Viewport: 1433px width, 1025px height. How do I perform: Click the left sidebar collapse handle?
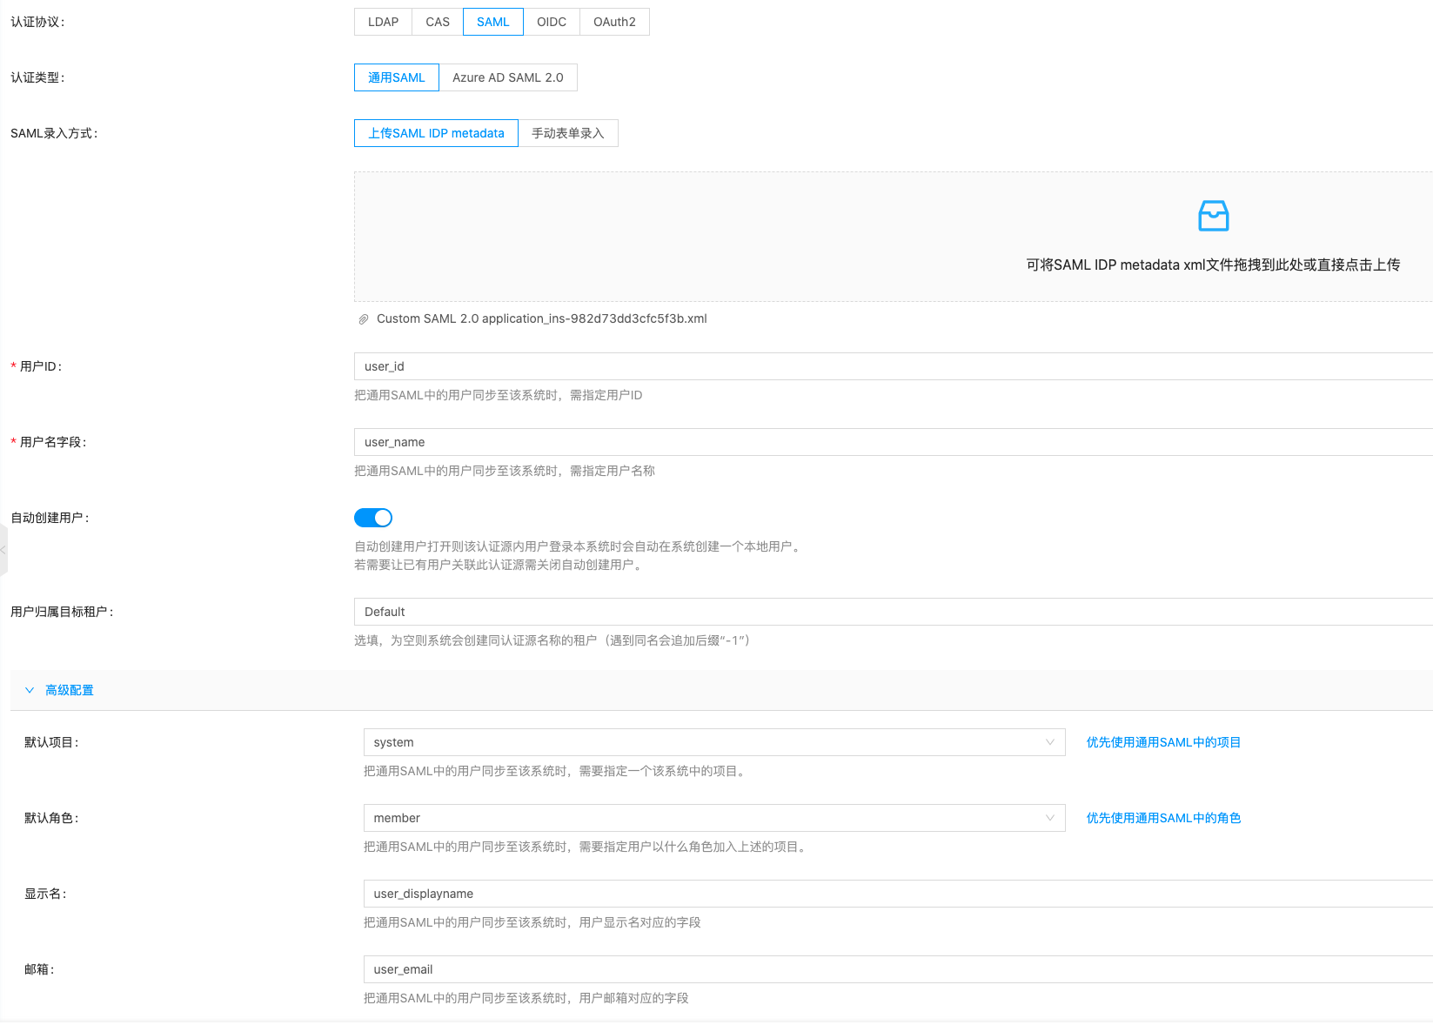click(x=3, y=550)
